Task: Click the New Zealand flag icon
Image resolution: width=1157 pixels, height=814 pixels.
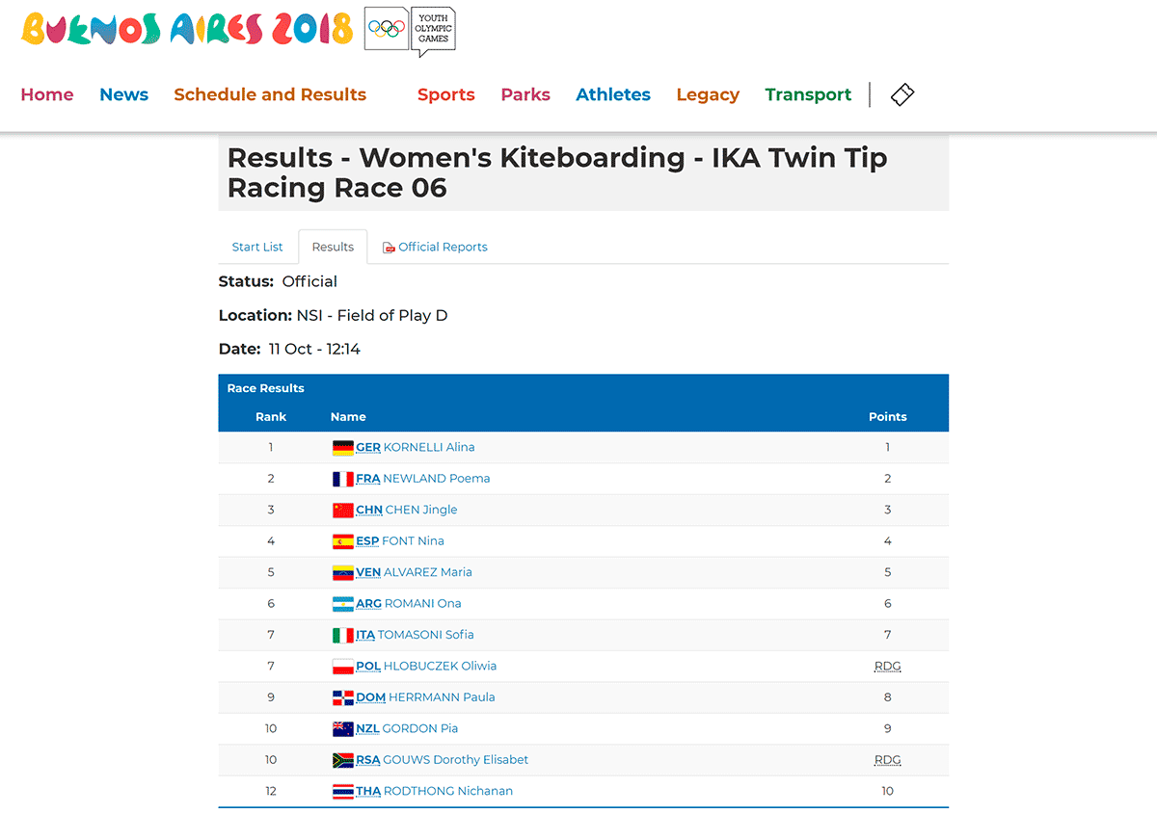Action: click(x=343, y=728)
